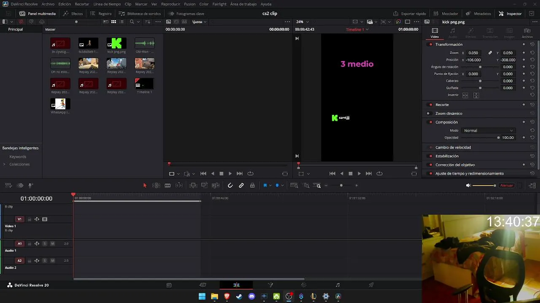Click the Zoom link chain icon
The width and height of the screenshot is (540, 303).
tap(490, 53)
